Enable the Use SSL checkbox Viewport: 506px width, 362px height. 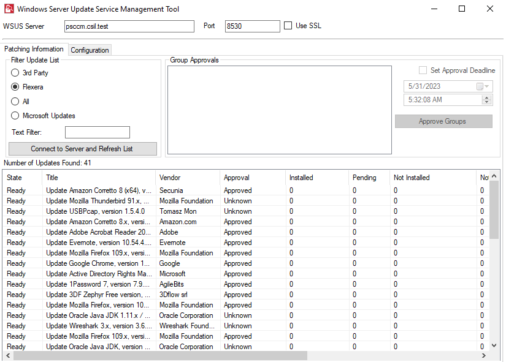pyautogui.click(x=288, y=26)
